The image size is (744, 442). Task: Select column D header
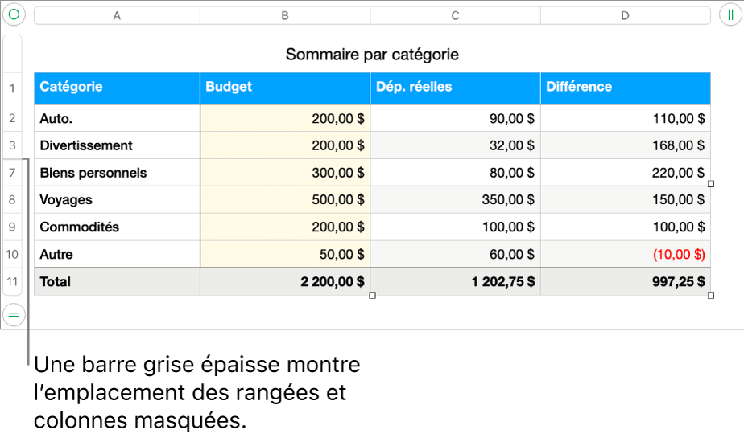pyautogui.click(x=625, y=15)
